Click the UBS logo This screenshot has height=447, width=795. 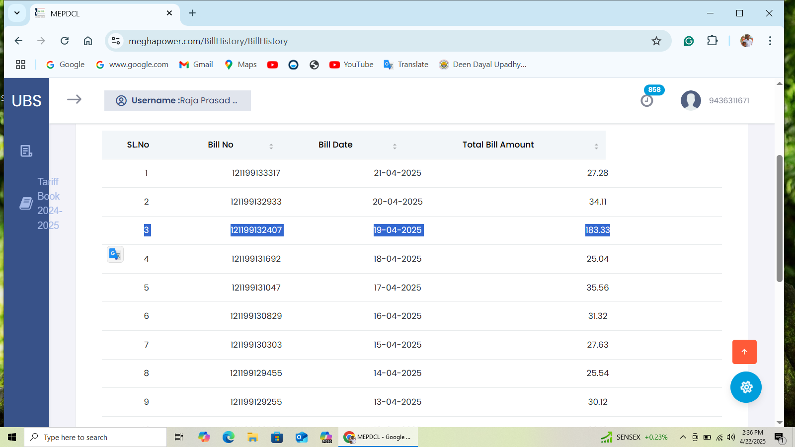(26, 101)
